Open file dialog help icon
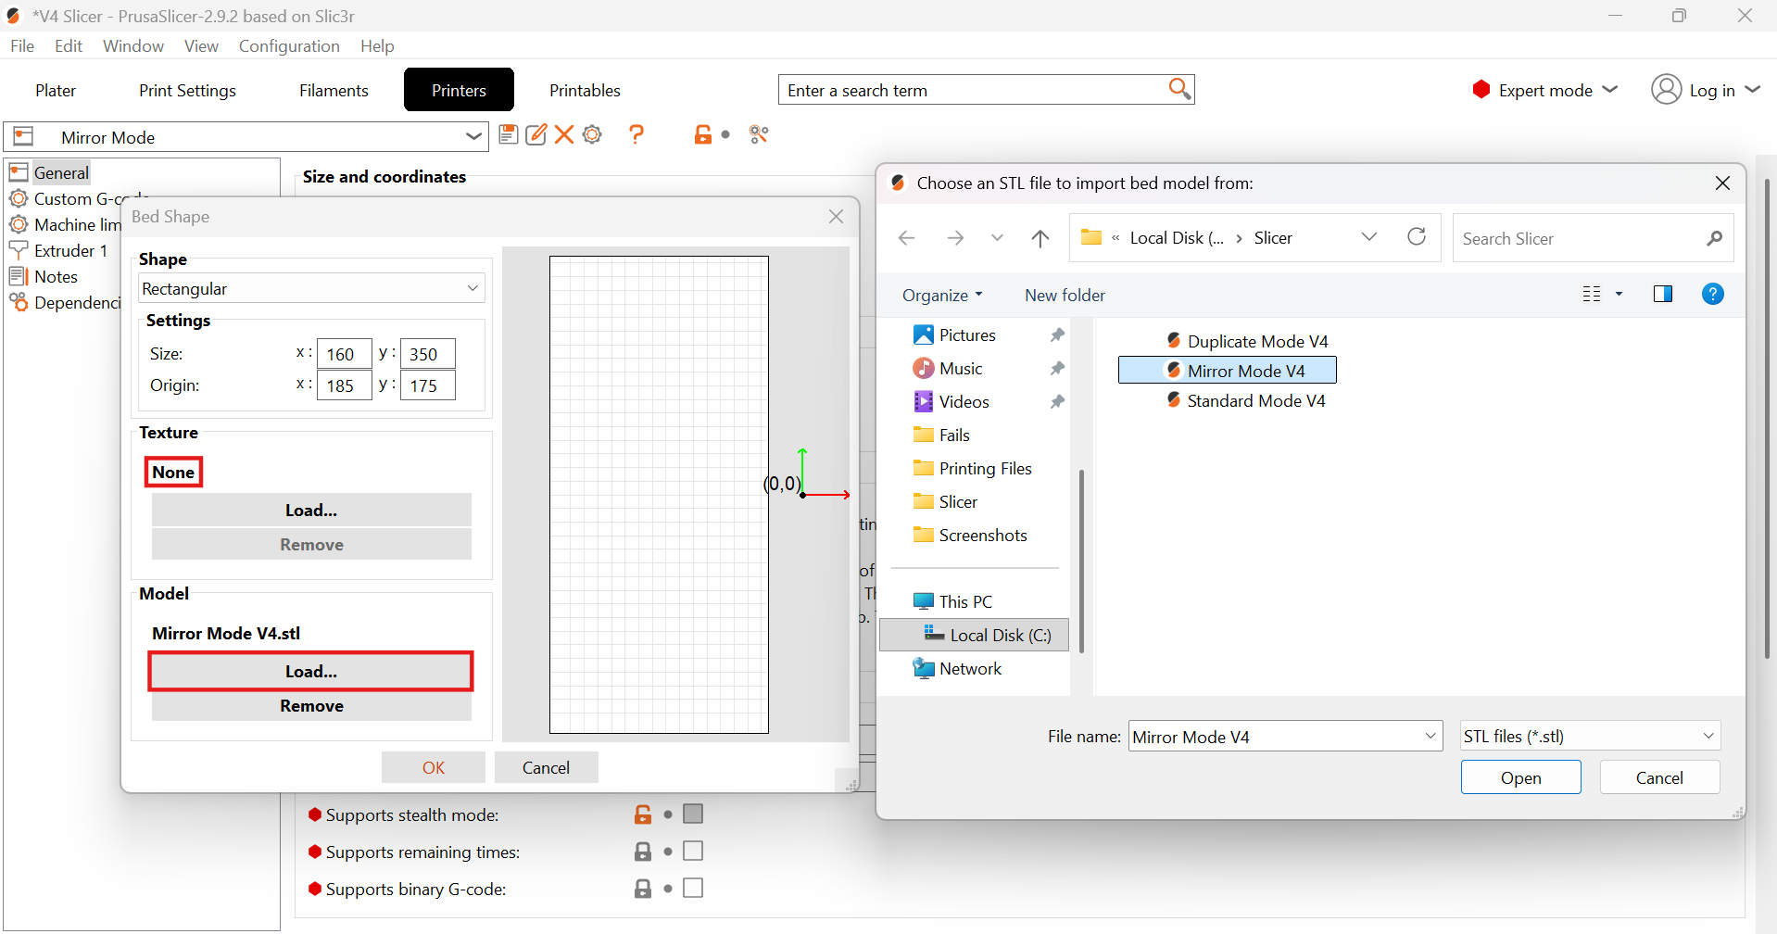 [1713, 294]
